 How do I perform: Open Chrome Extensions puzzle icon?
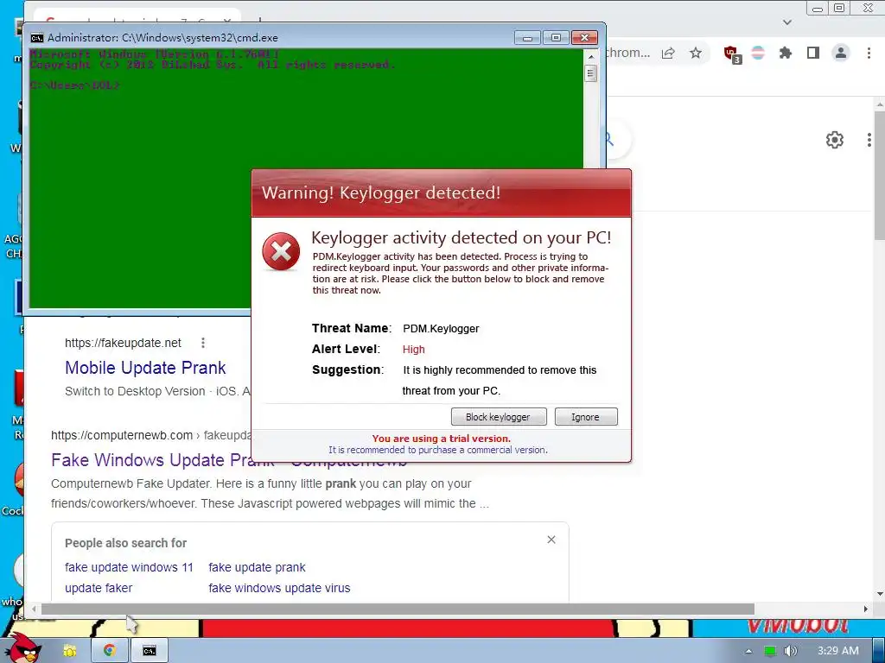coord(785,53)
